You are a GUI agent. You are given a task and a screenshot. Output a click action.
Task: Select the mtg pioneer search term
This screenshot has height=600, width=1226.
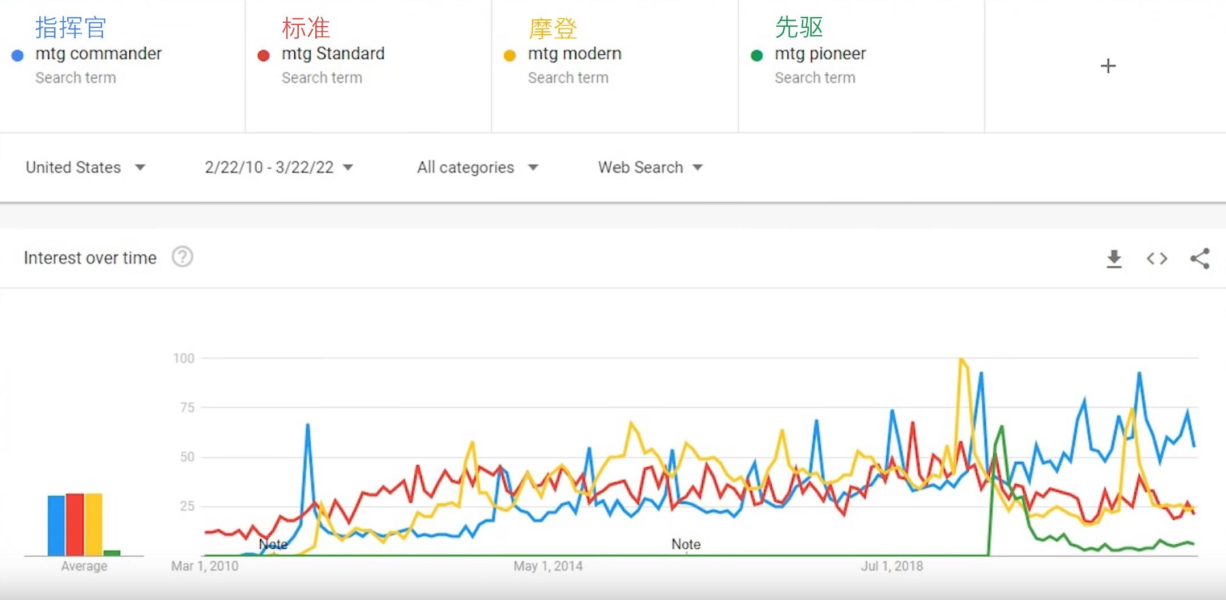coord(820,54)
